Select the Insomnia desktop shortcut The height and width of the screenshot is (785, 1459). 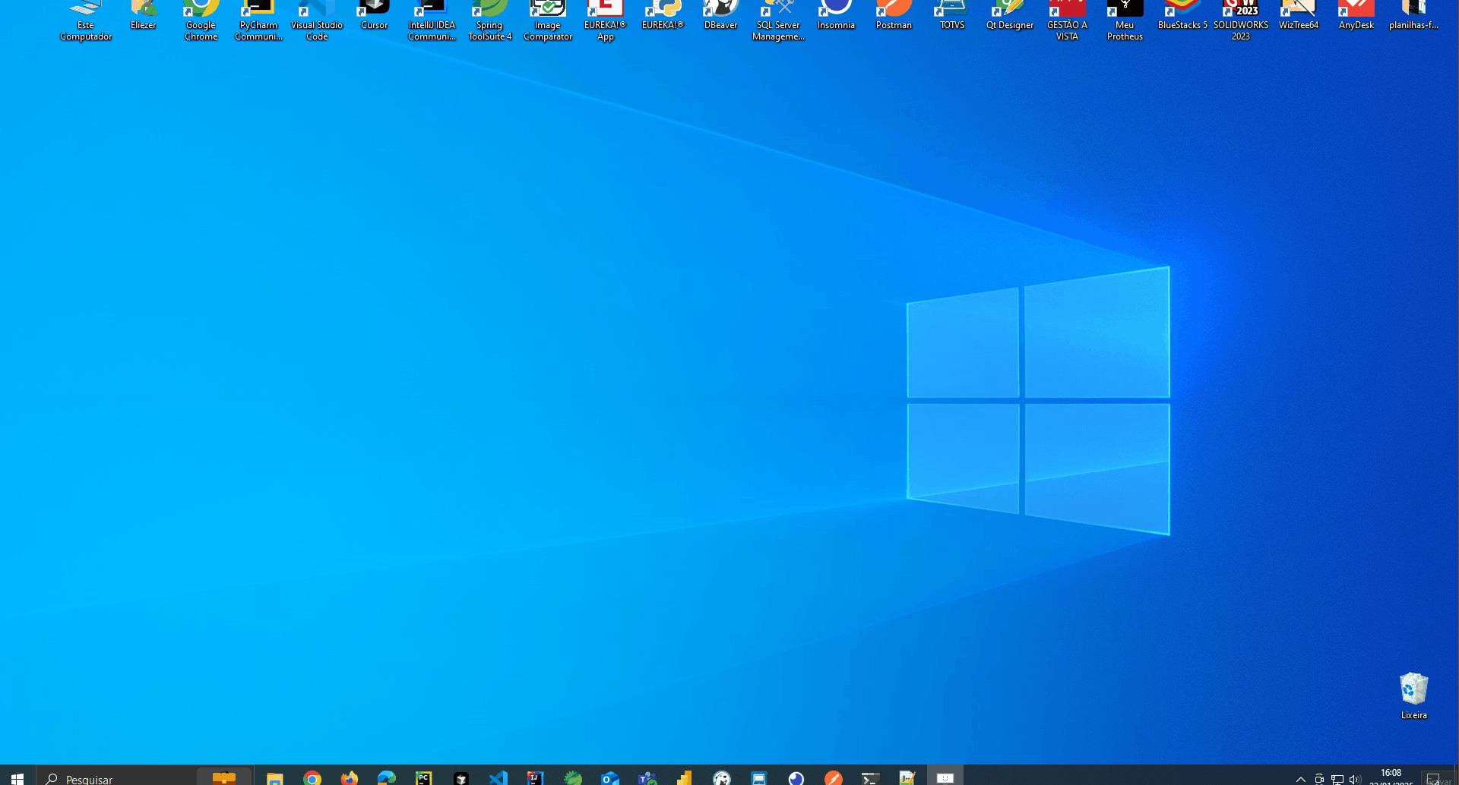pos(836,16)
